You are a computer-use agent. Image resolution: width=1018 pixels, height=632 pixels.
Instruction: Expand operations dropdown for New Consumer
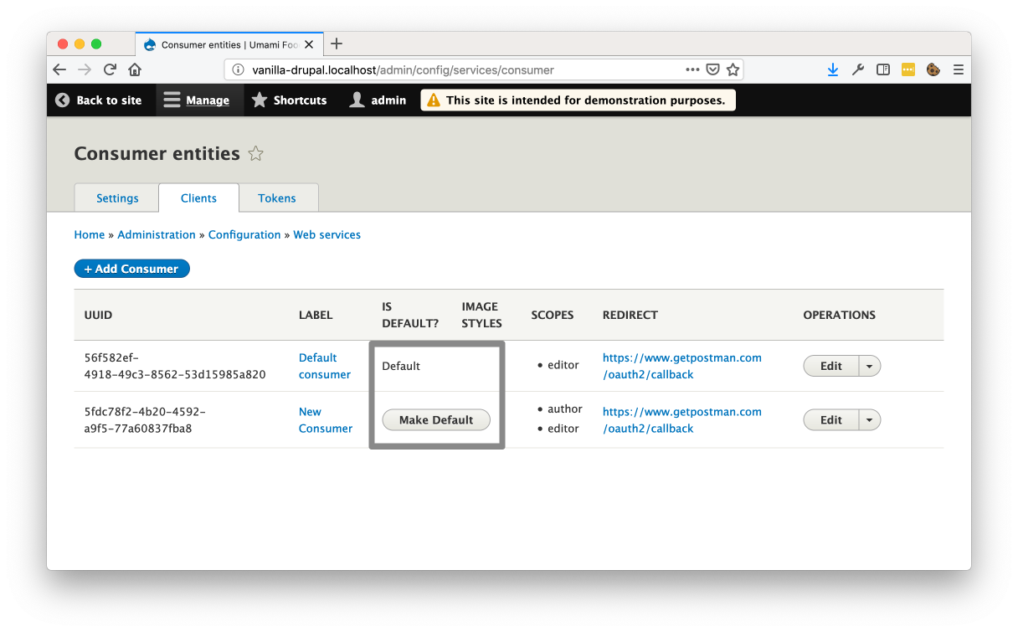pos(870,420)
